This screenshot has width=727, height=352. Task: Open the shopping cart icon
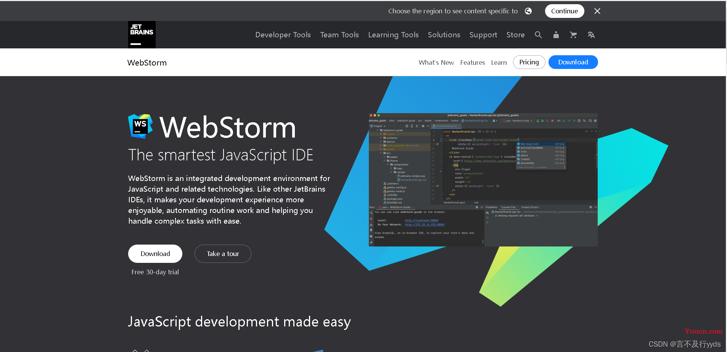(x=573, y=35)
